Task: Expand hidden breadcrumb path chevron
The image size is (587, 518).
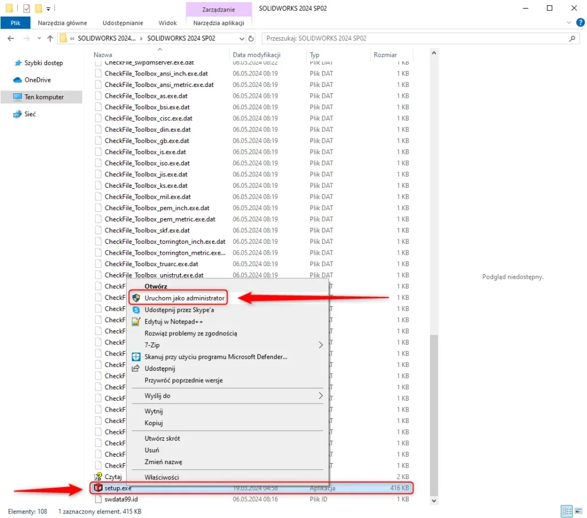Action: coord(72,38)
